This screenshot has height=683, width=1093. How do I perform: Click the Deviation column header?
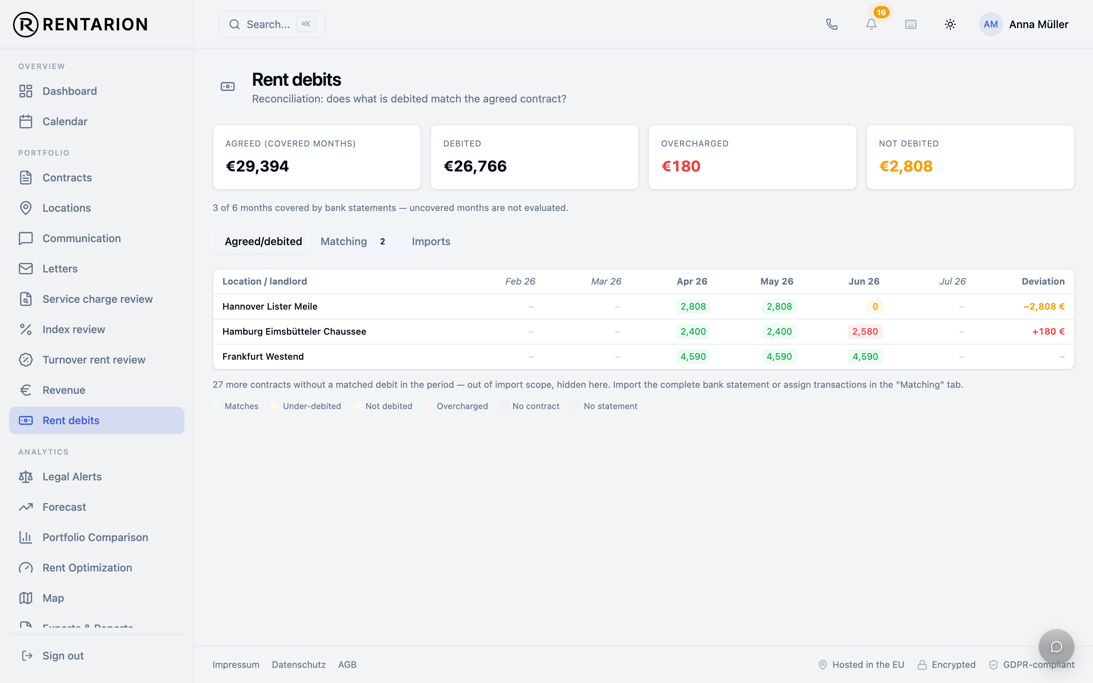(x=1043, y=282)
